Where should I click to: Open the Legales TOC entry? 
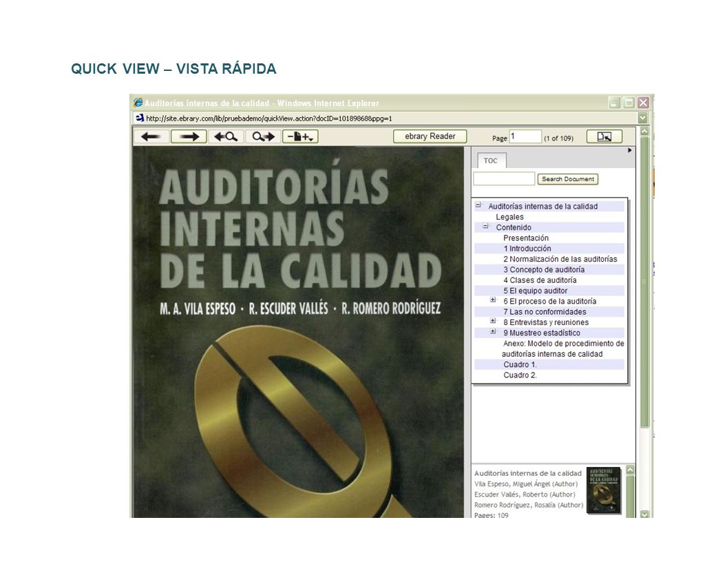[509, 217]
